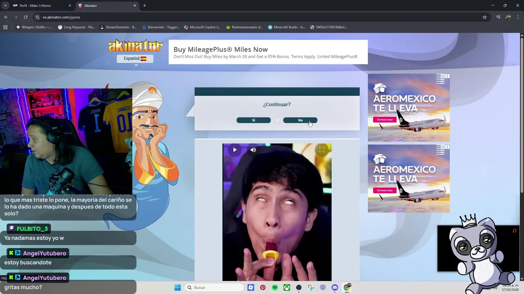Click the page vertical scrollbar
Viewport: 524px width, 294px height.
(522, 114)
